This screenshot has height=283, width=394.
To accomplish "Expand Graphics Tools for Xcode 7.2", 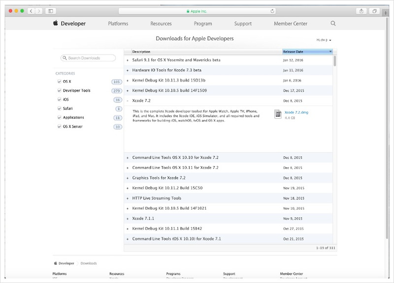I will (128, 178).
